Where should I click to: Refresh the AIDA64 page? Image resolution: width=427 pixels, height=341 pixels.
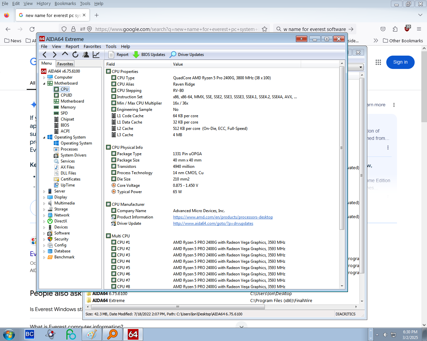(75, 55)
